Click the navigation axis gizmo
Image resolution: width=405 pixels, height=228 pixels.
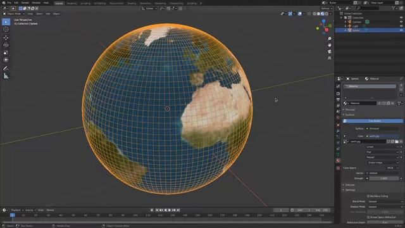pos(324,27)
